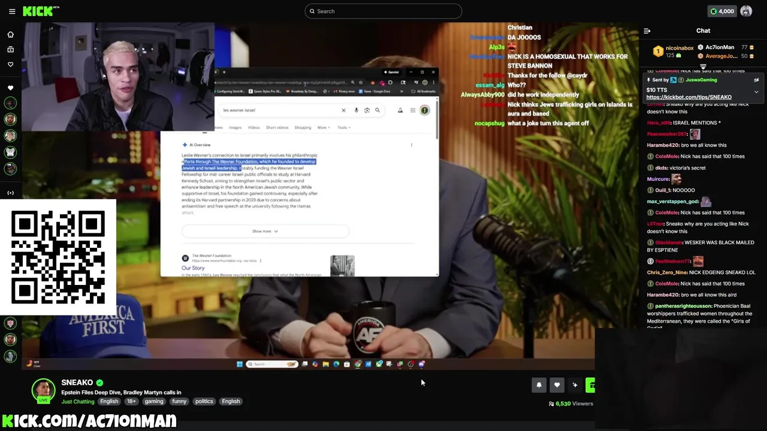767x431 pixels.
Task: Toggle the notification bell for SNEAKO
Action: point(539,385)
